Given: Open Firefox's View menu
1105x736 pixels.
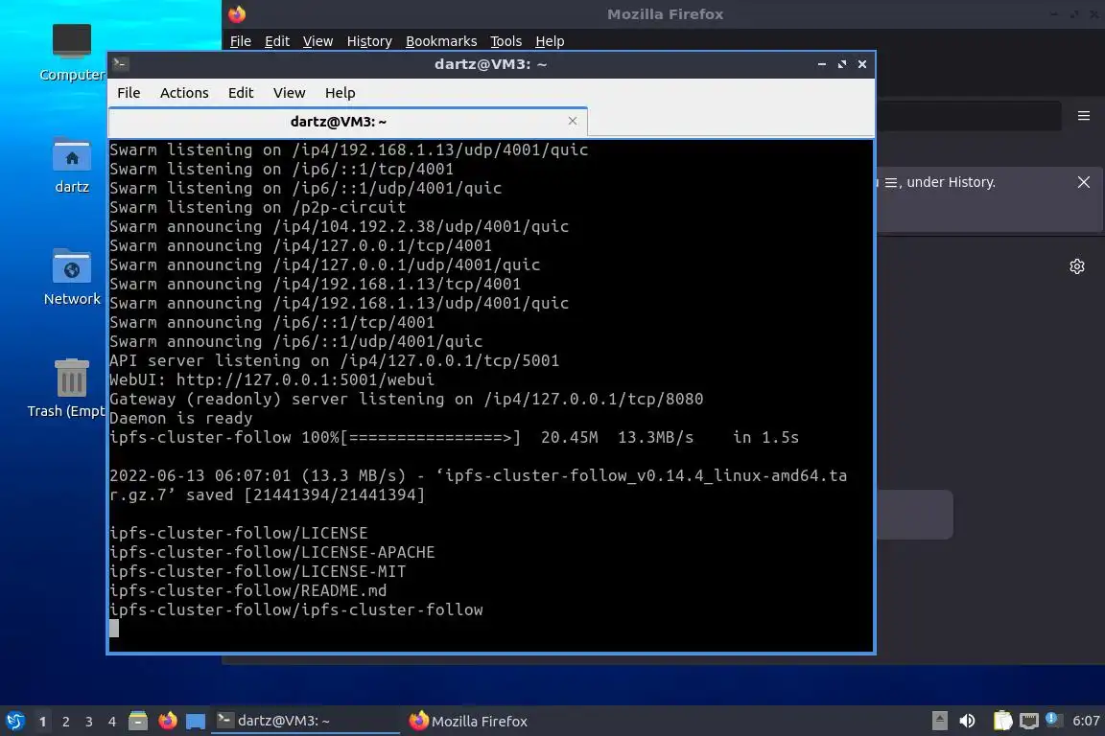Looking at the screenshot, I should 317,41.
